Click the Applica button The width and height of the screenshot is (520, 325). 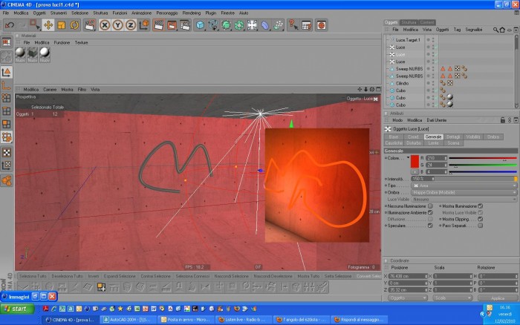498,298
